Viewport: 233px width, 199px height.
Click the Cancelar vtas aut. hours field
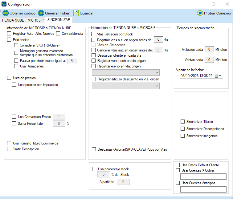coord(158,50)
